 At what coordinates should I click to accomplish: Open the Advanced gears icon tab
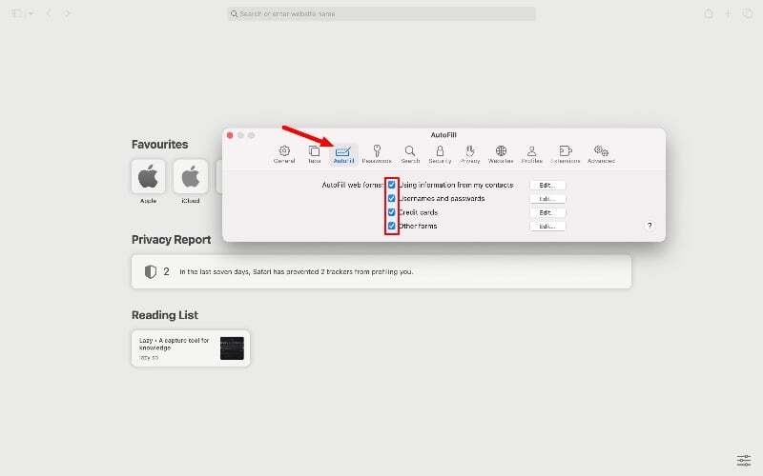click(x=602, y=154)
